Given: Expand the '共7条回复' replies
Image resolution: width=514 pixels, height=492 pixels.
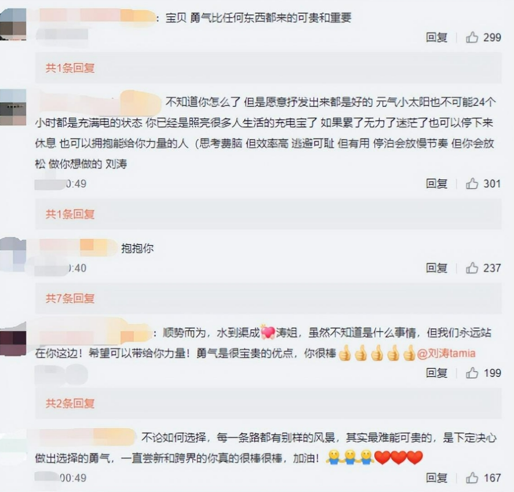Looking at the screenshot, I should (70, 298).
